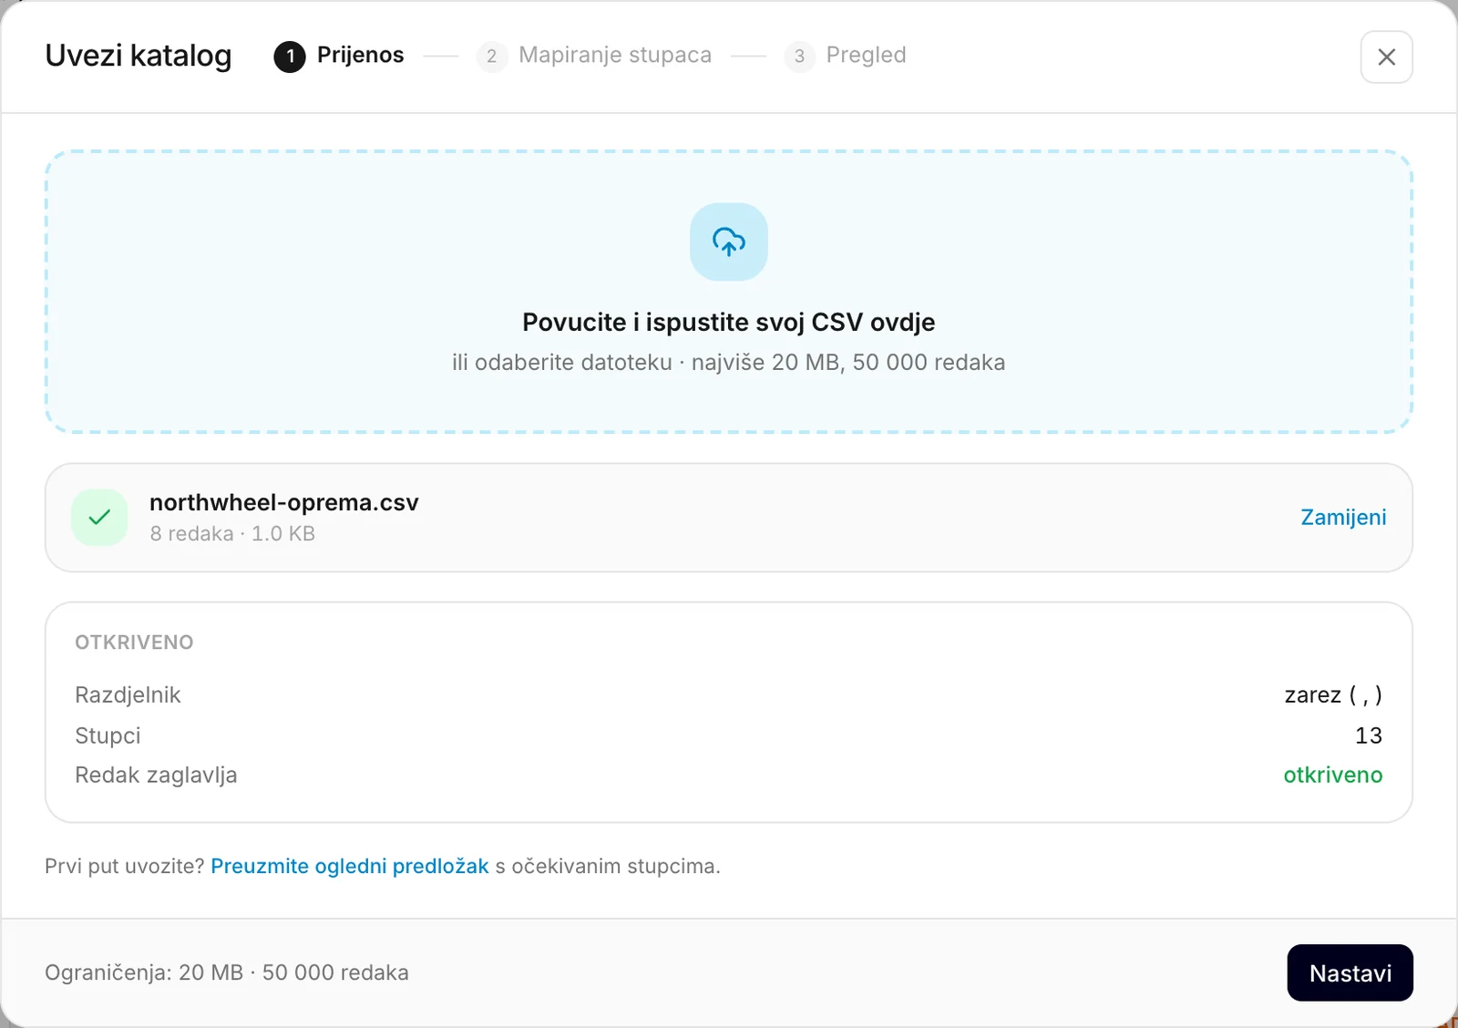
Task: Click the Redak zaglavlja label
Action: click(156, 775)
